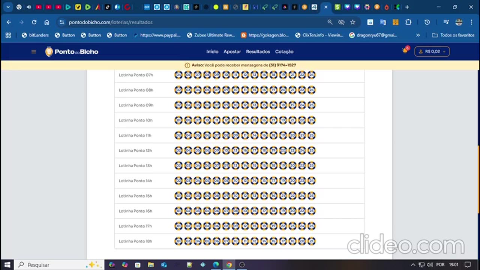Close the active tab with the X
The image size is (480, 270).
pyautogui.click(x=326, y=7)
